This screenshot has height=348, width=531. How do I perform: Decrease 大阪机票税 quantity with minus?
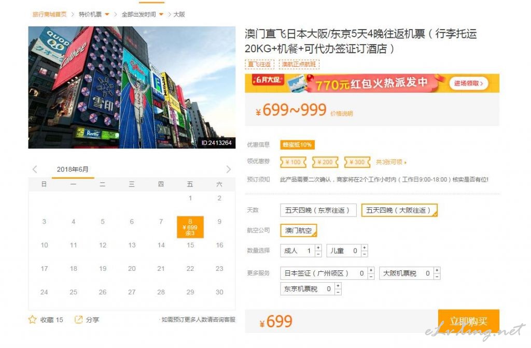pos(437,276)
